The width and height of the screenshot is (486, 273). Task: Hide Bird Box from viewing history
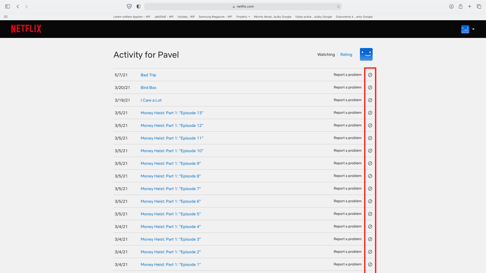pos(370,87)
